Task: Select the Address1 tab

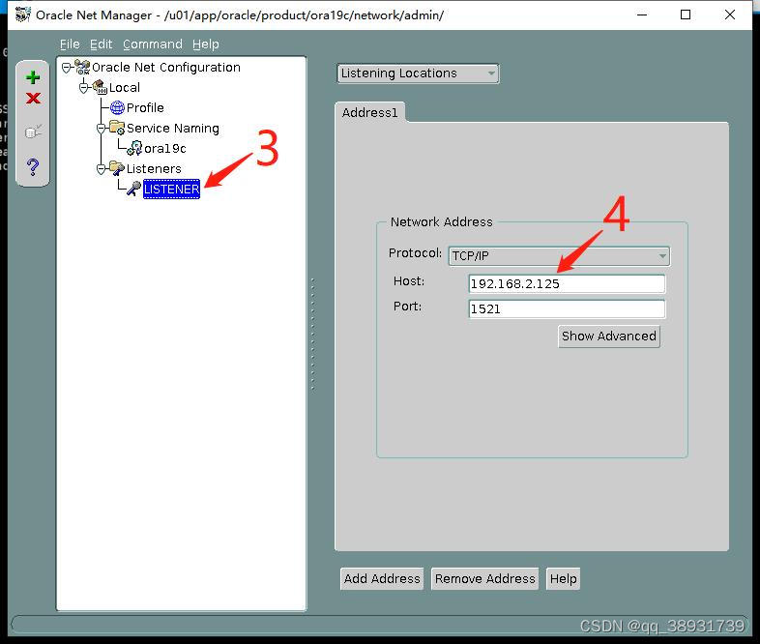Action: pos(369,112)
